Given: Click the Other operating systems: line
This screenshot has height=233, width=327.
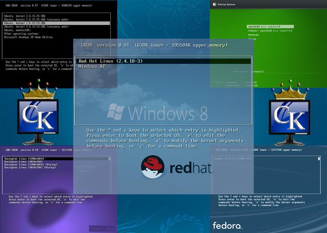Looking at the screenshot, I should (x=21, y=34).
